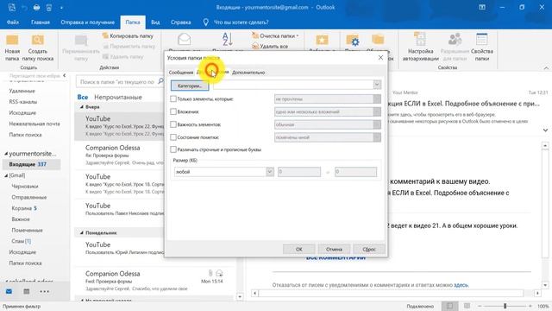
Task: Click Создать папку поиска ribbon icon
Action: [x=38, y=41]
